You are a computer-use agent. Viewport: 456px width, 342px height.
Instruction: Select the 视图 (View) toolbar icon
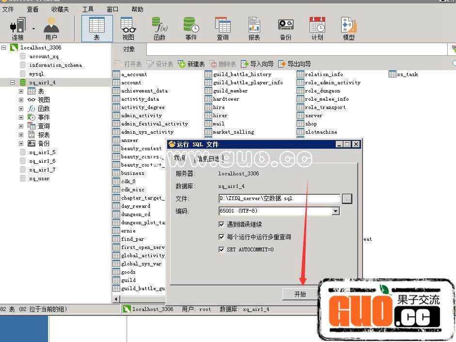point(128,28)
